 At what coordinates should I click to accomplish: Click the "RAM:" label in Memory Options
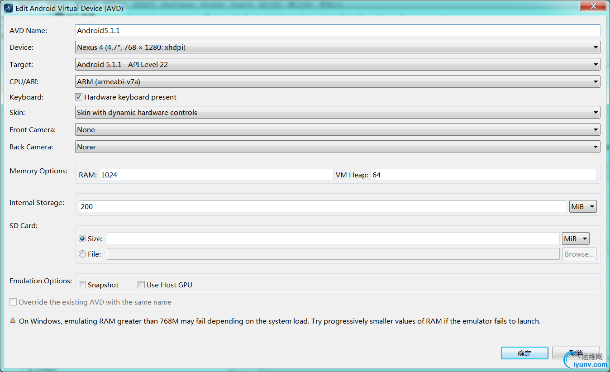pyautogui.click(x=88, y=175)
